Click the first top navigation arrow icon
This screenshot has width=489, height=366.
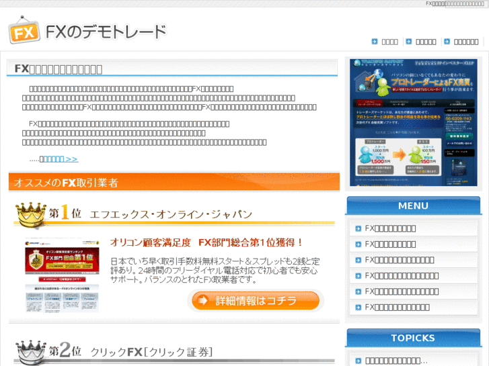tap(375, 42)
